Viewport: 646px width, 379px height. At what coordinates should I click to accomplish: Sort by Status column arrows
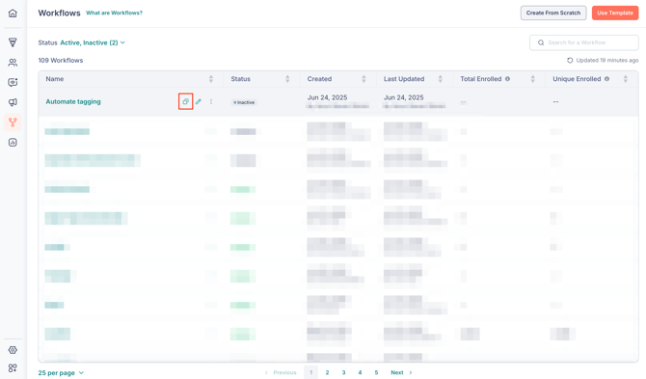point(287,79)
